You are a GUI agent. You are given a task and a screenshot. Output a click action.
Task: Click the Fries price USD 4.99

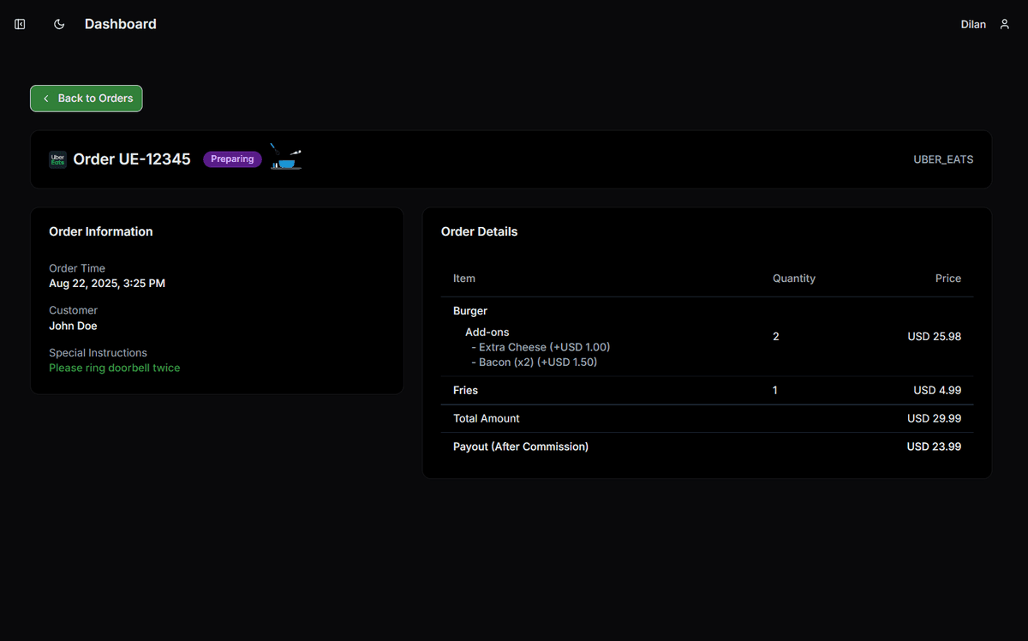937,390
